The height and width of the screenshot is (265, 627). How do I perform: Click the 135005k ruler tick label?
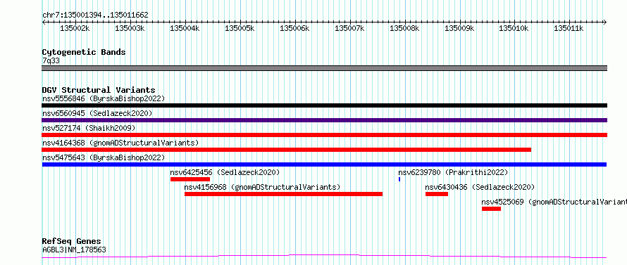pos(240,28)
